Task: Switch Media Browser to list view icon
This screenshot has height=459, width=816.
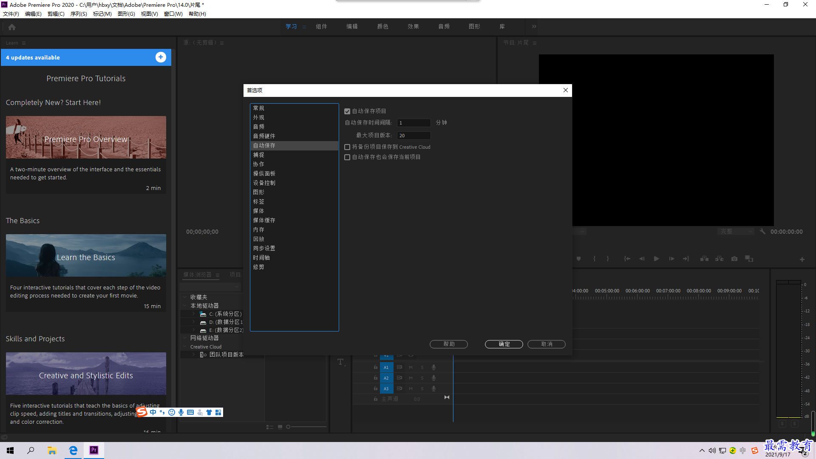Action: pos(269,427)
